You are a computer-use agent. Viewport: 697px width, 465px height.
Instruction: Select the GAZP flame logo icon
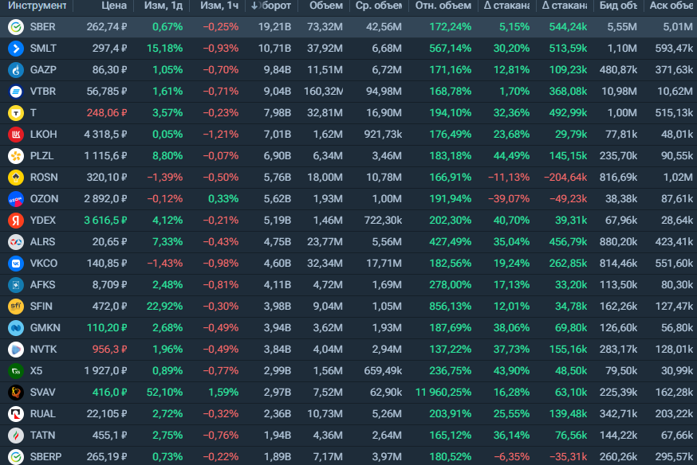coord(16,70)
